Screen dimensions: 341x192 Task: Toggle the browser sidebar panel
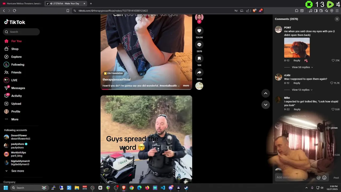[316, 11]
